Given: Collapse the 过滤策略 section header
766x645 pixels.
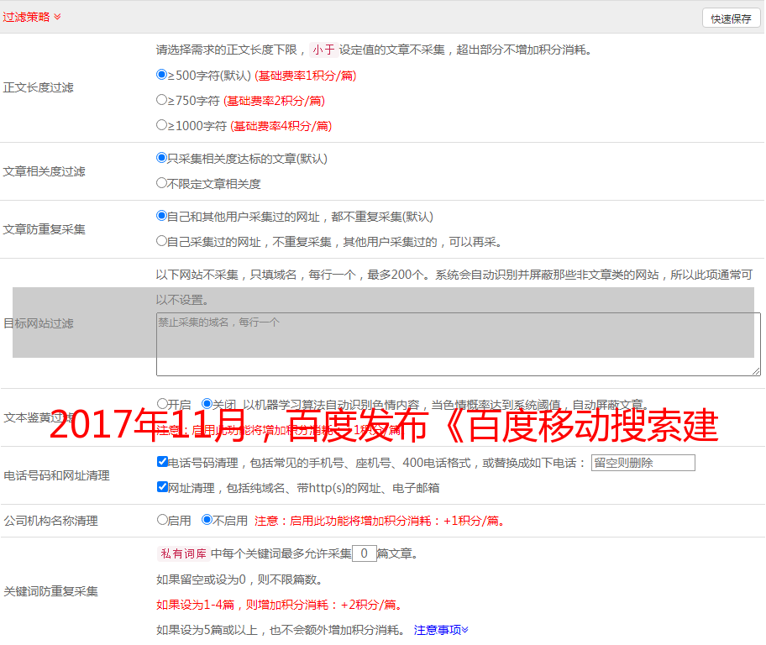Looking at the screenshot, I should click(x=31, y=17).
